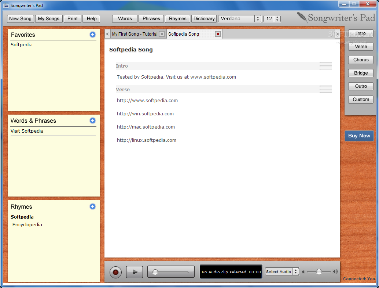Grab the Verse section drag handle
Screen dimensions: 379x288
[x=325, y=89]
